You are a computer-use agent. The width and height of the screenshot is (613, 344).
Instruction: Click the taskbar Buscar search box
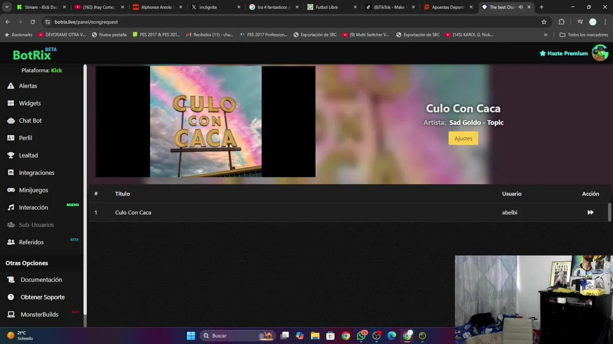237,336
